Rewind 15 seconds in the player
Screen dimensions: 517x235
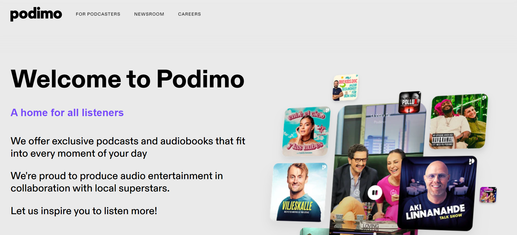click(357, 193)
